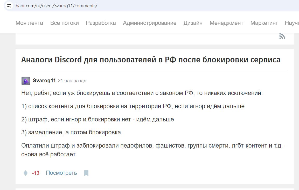Open the Маркетинг flow
Viewport: 299px width, 190px height.
coord(264,23)
